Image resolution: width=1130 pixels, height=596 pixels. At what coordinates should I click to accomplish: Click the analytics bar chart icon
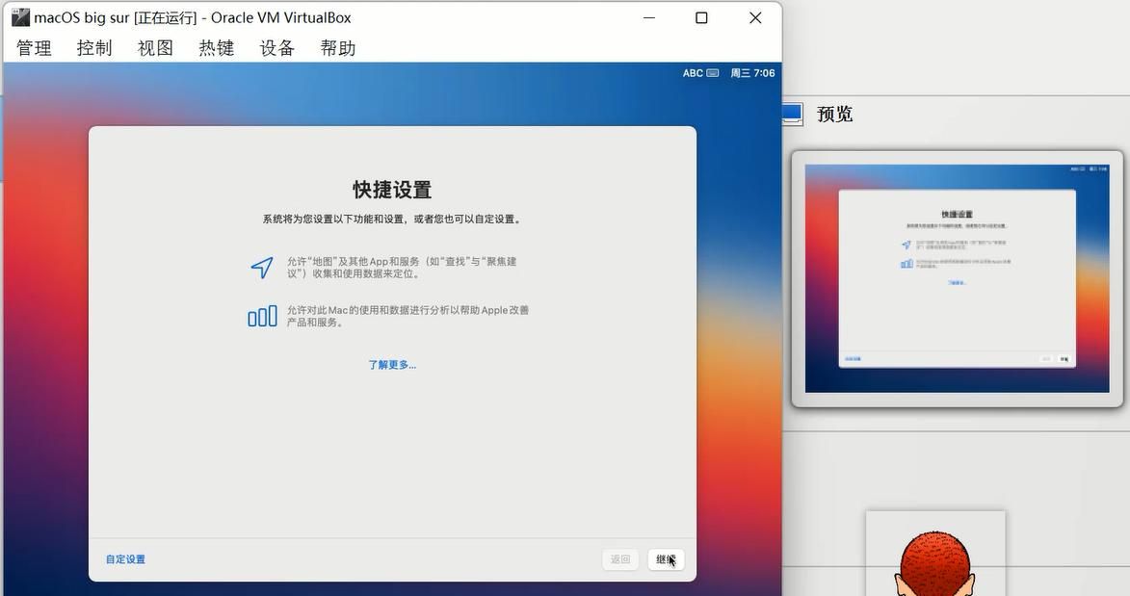tap(262, 316)
